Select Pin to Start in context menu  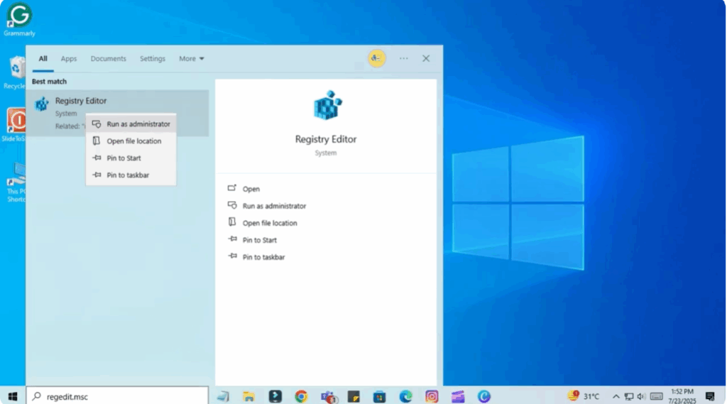pos(124,158)
